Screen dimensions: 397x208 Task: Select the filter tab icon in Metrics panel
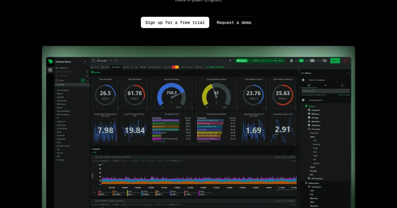click(326, 86)
